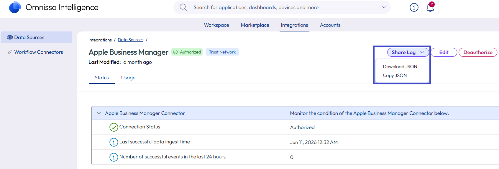Switch to the Status tab

point(102,78)
